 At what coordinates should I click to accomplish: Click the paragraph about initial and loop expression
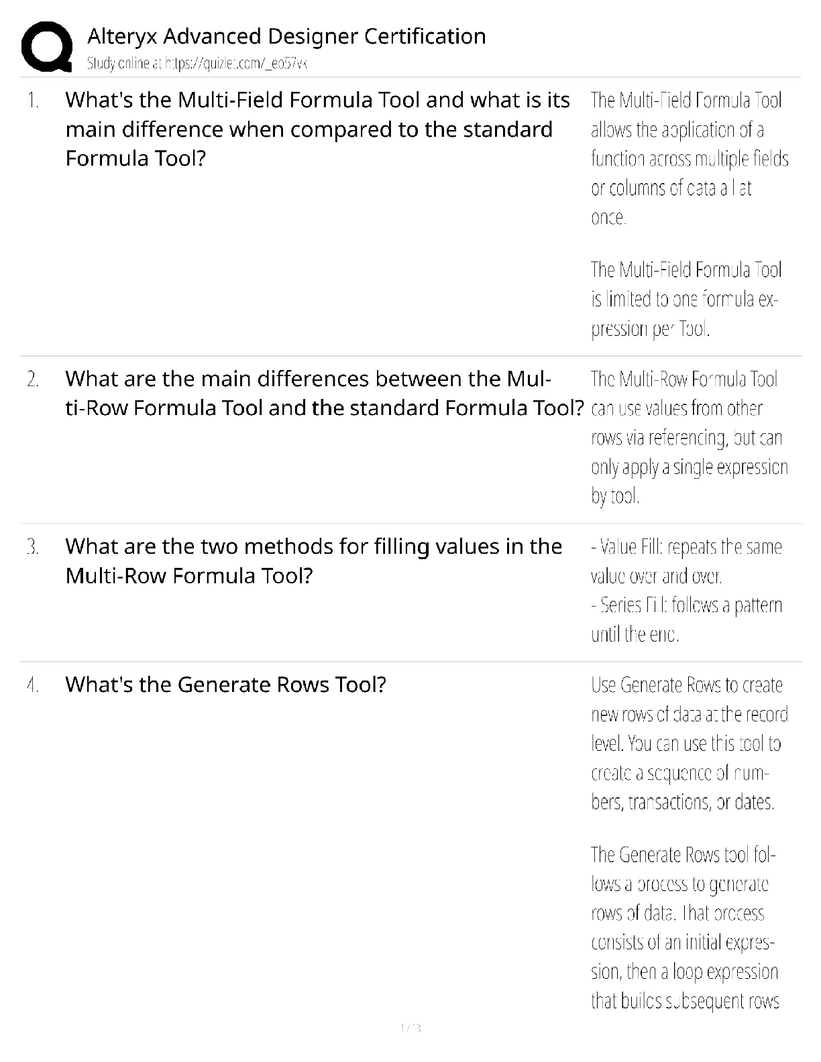pyautogui.click(x=685, y=927)
